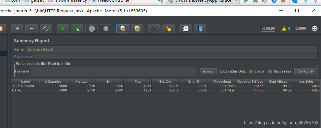
Task: Sort by the Min column header
Action: tap(110, 82)
